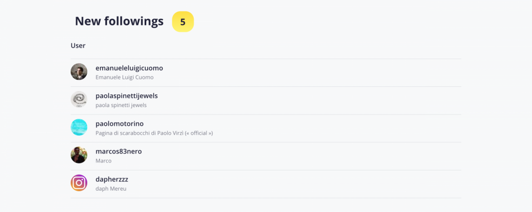Viewport: 532px width, 212px height.
Task: Click the yellow 5 count badge
Action: click(183, 22)
